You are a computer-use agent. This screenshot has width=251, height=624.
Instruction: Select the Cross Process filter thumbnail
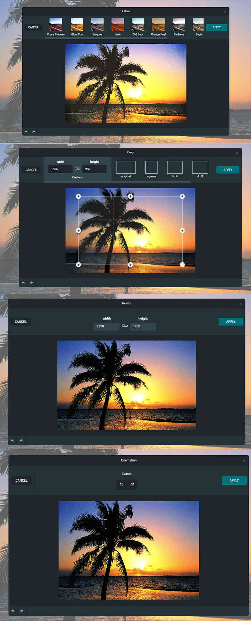[56, 24]
